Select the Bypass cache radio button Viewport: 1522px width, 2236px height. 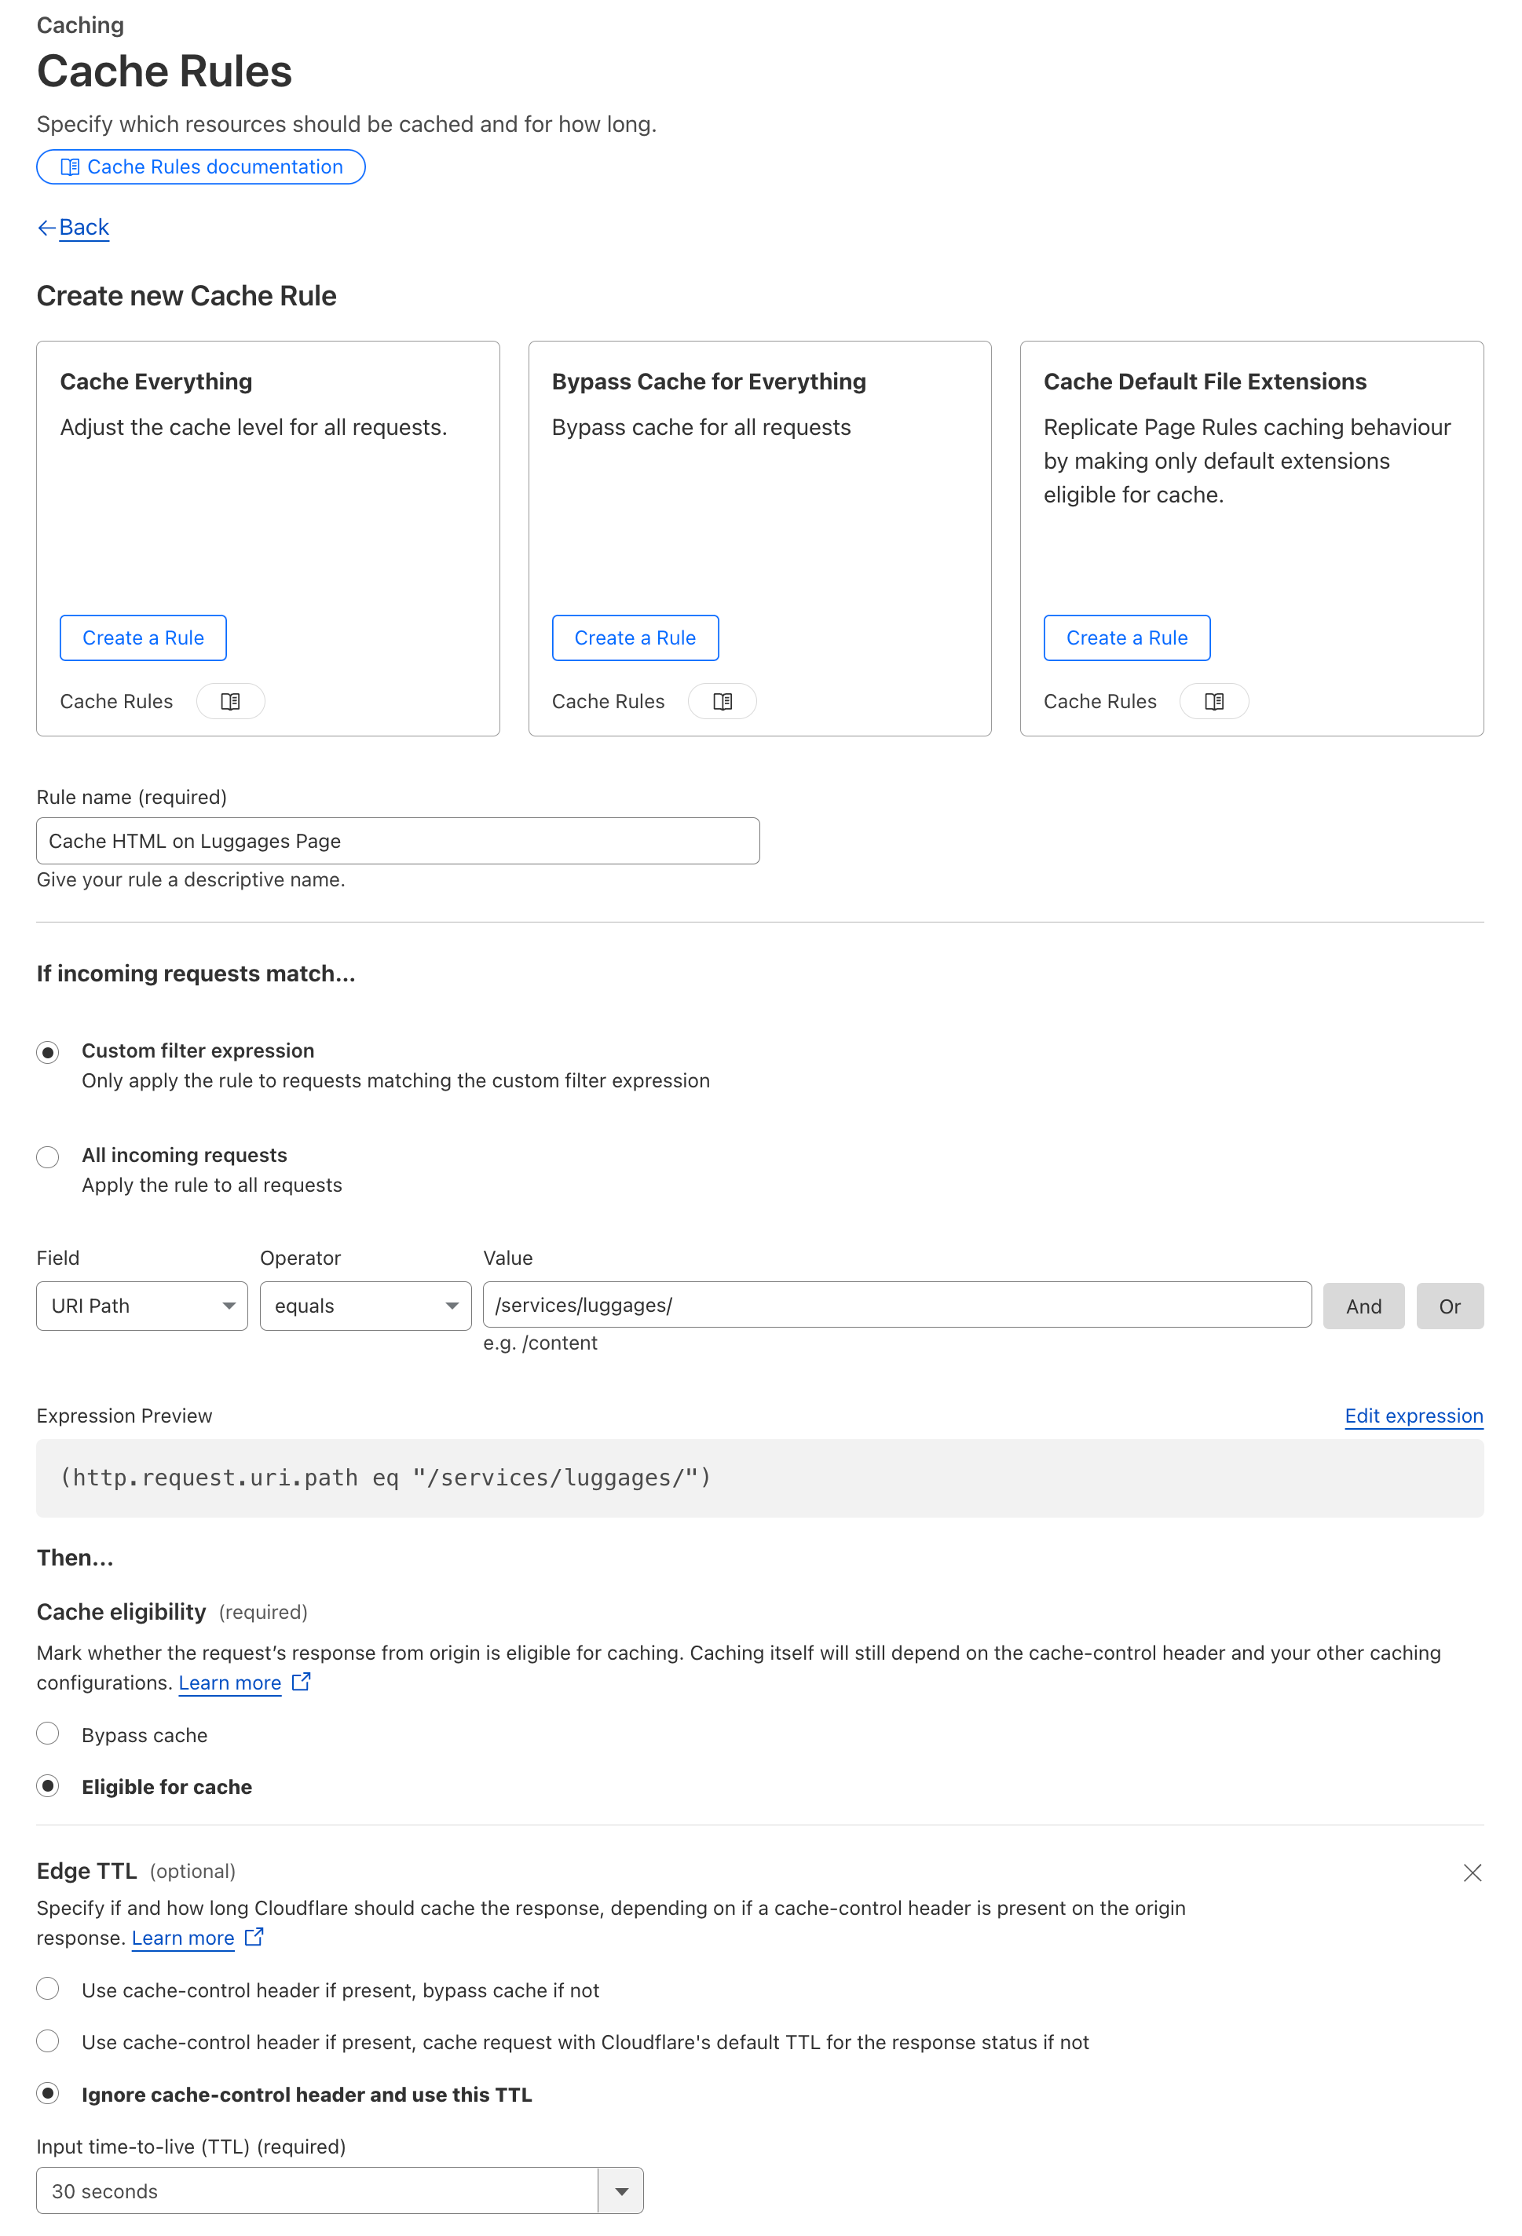coord(48,1734)
